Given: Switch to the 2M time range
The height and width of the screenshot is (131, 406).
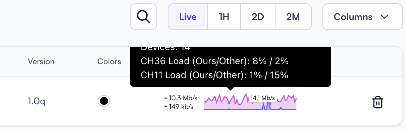Looking at the screenshot, I should (293, 17).
